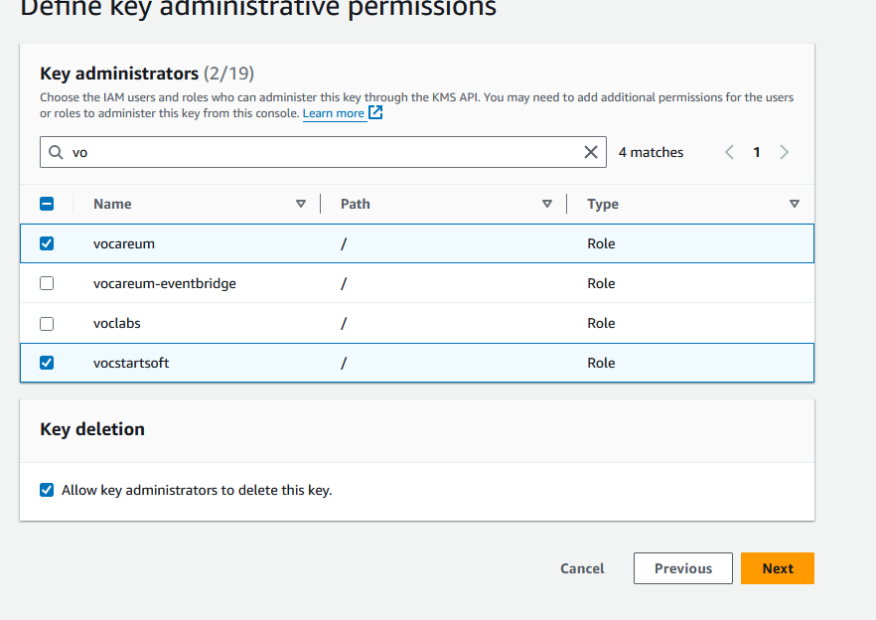Uncheck the vocareum role checkbox
Screen dimensions: 876x620
point(47,243)
